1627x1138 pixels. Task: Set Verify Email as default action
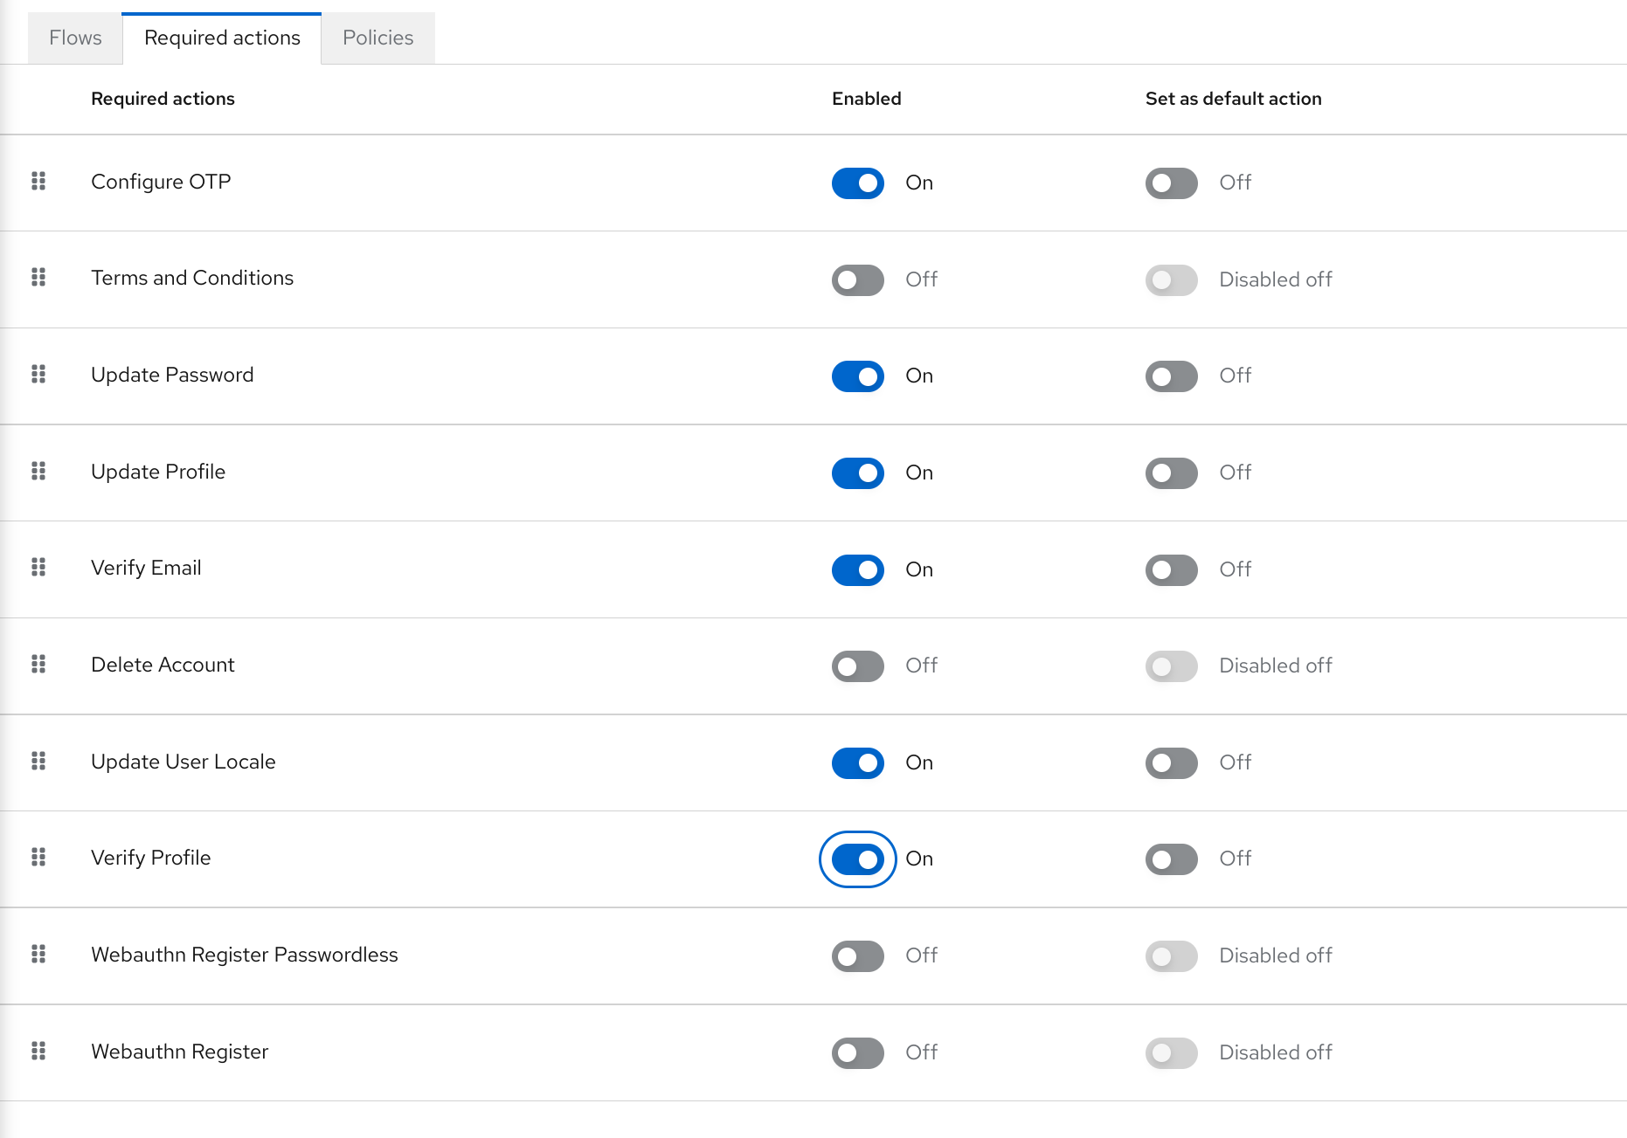click(1170, 569)
